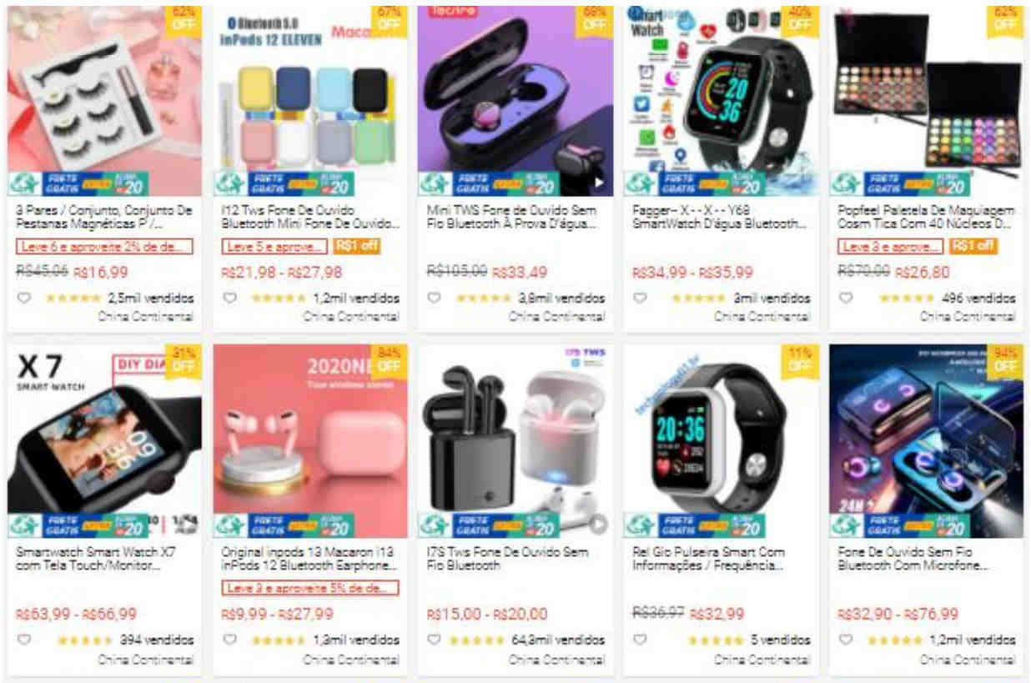This screenshot has width=1031, height=683.
Task: Toggle heart on Popfeel makeup palette listing
Action: pos(845,298)
